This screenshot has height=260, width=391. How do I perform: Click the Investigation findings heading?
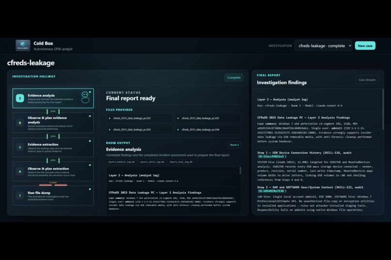point(282,83)
